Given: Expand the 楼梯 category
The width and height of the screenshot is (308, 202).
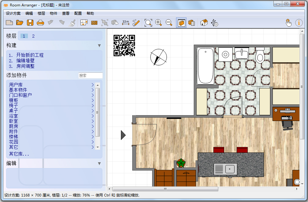Looking at the screenshot, I should coord(51,137).
